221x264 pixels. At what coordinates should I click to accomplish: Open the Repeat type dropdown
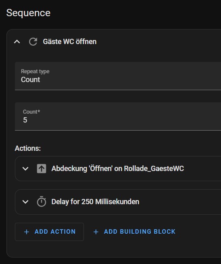tap(118, 76)
